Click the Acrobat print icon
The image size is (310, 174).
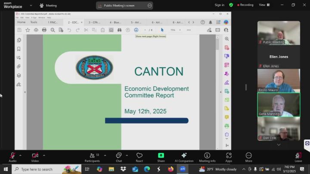coord(44,30)
